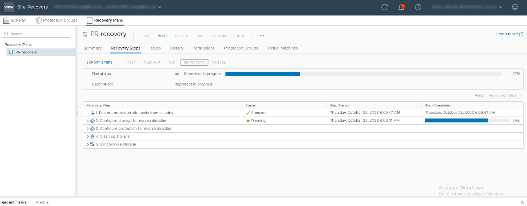This screenshot has height=206, width=527.
Task: Click RUN in the plan title toolbar
Action: click(241, 36)
